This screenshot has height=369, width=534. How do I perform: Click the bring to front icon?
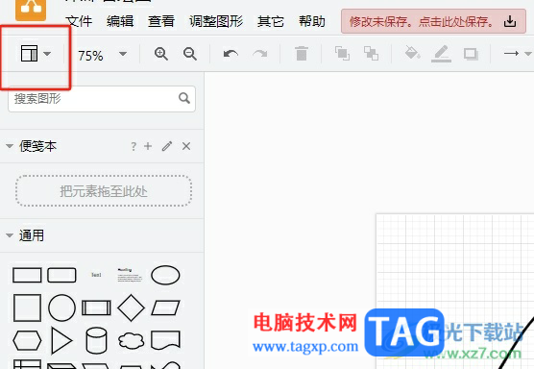(342, 54)
